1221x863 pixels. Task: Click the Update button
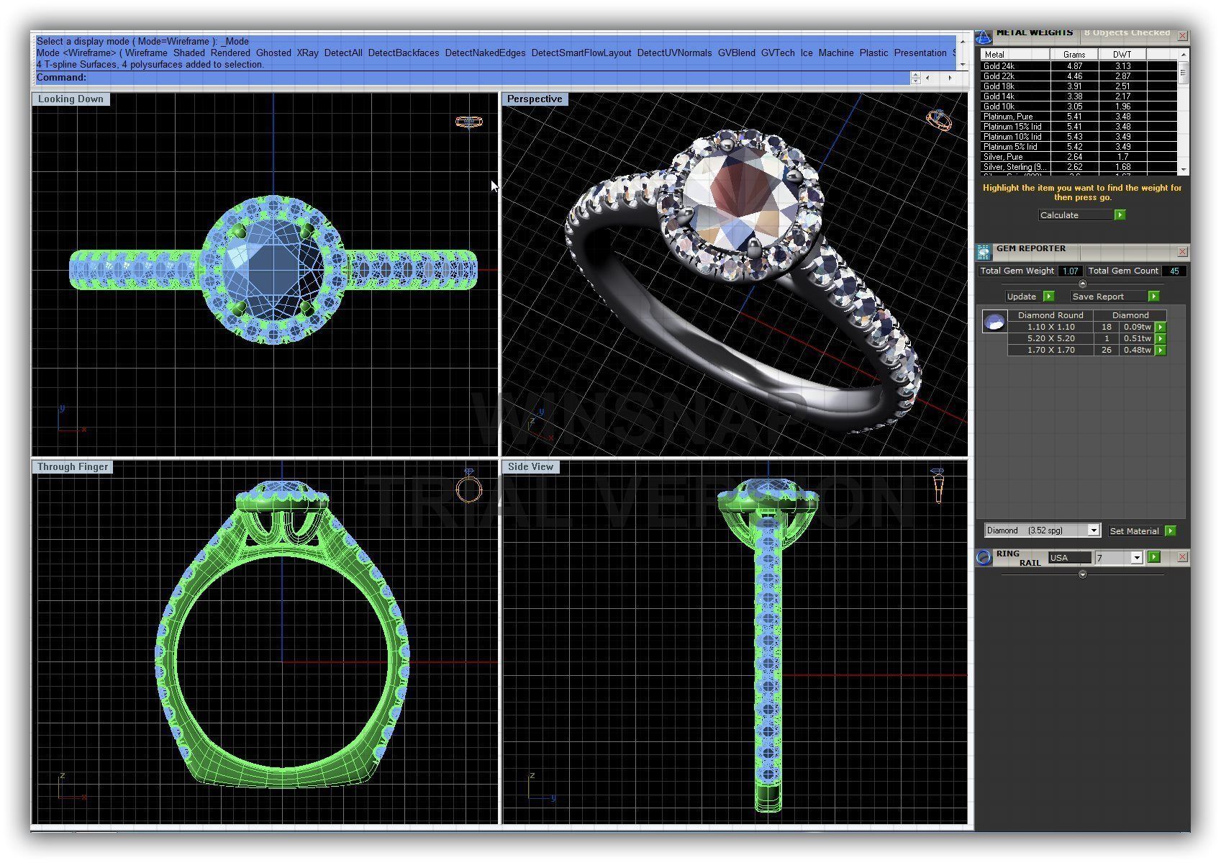[x=1024, y=297]
